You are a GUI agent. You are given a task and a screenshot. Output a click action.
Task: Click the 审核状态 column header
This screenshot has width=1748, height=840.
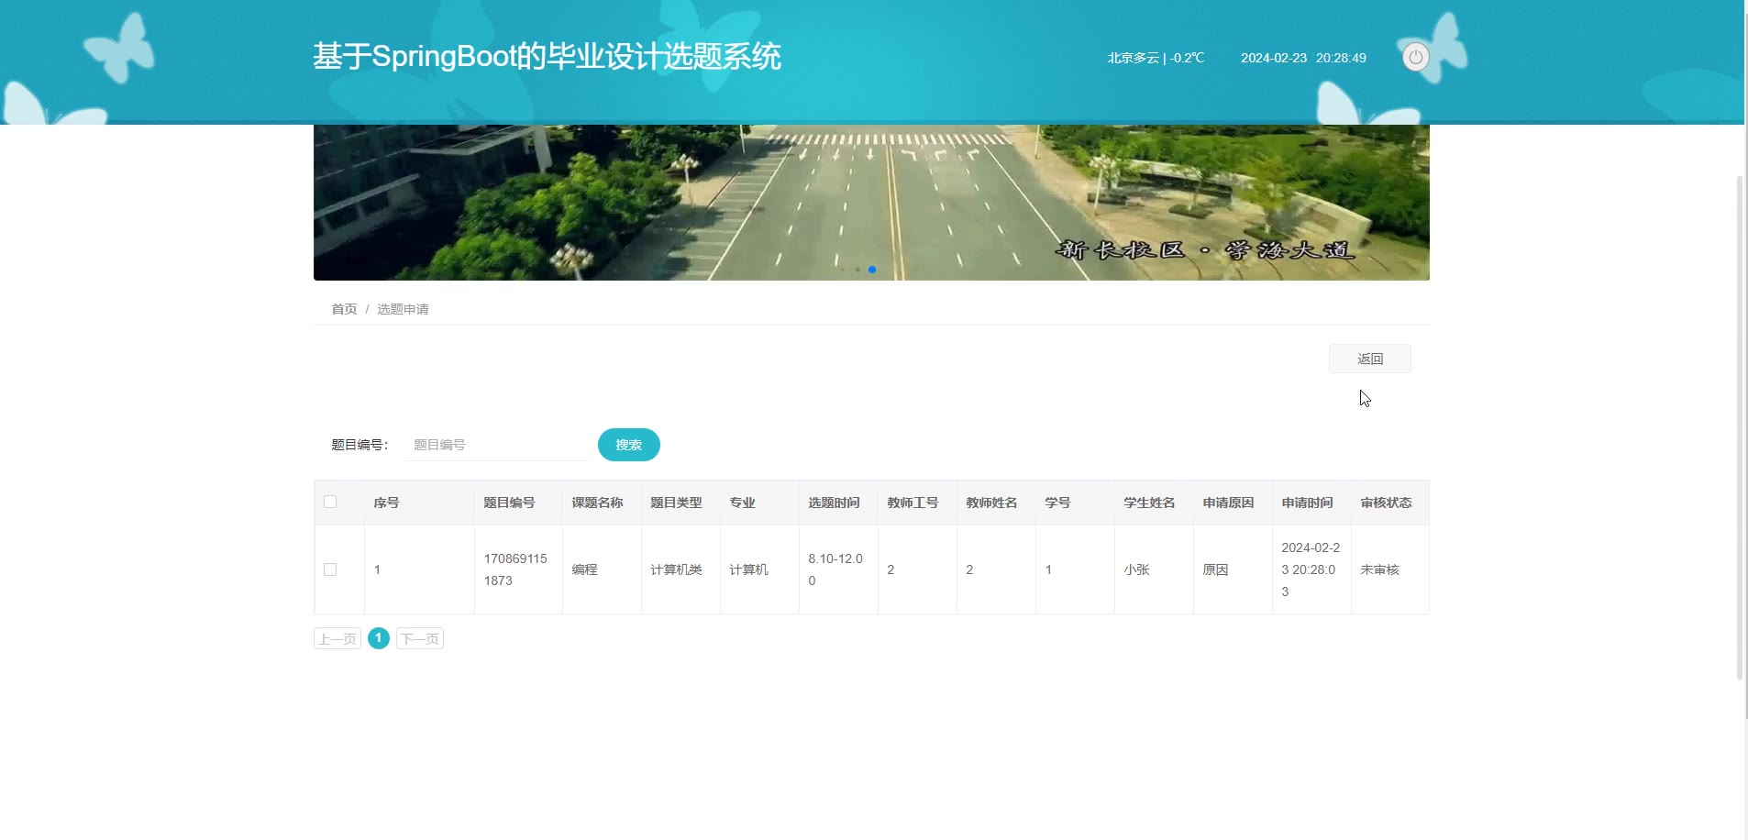(x=1386, y=503)
